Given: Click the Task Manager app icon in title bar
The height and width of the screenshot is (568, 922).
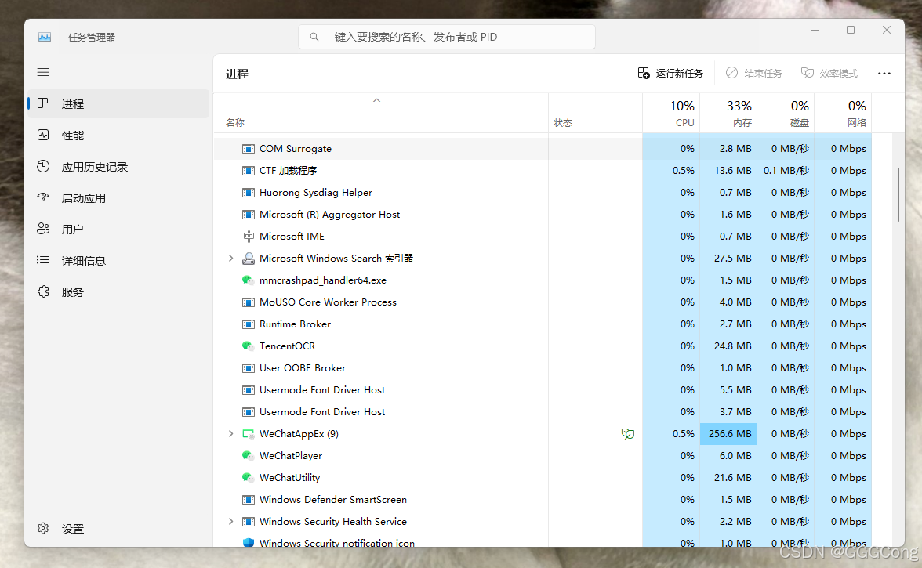Looking at the screenshot, I should click(x=45, y=37).
